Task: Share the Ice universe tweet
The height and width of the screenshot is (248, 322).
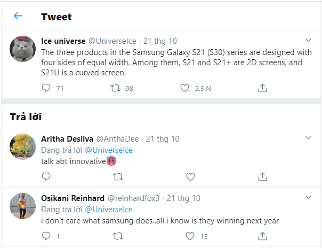Action: [x=262, y=88]
